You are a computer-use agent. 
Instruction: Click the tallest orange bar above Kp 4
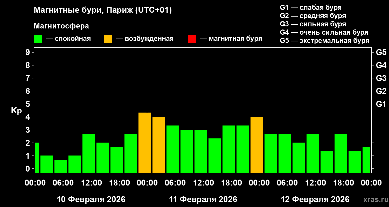145,143
